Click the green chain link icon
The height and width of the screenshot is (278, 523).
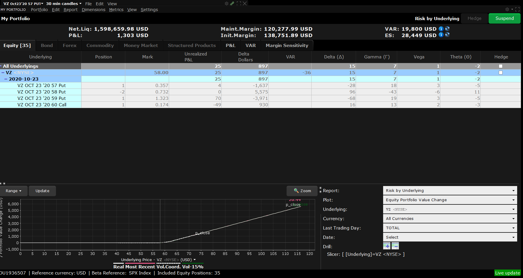[232, 4]
